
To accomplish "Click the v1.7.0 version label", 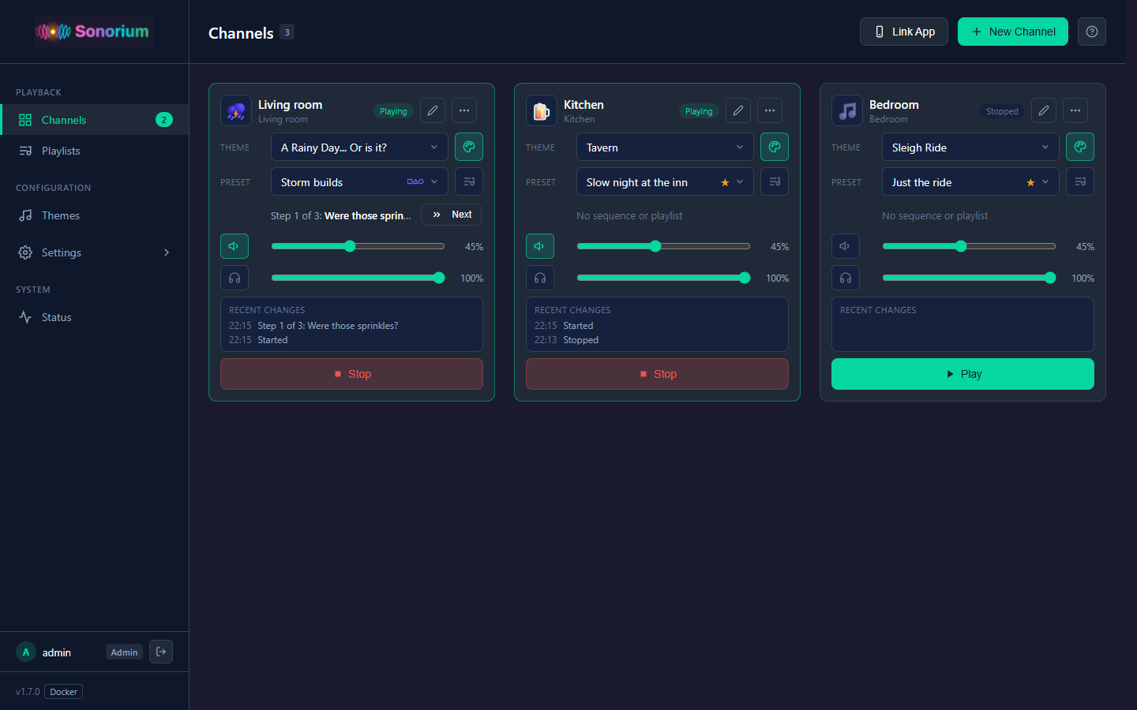I will point(28,692).
